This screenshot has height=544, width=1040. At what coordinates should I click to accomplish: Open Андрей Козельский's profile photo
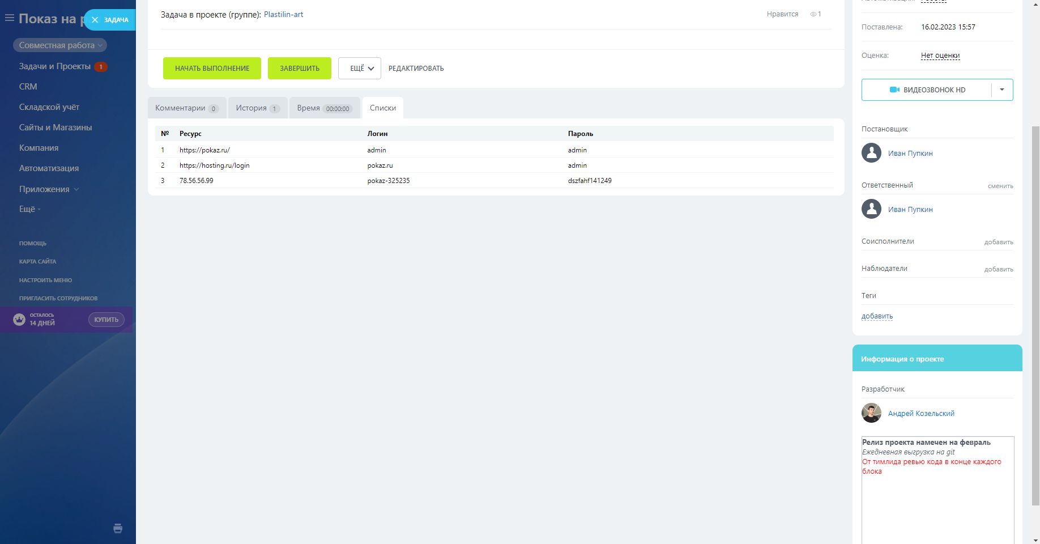click(x=871, y=413)
